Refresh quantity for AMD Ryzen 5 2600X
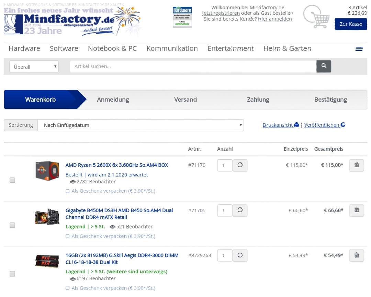The width and height of the screenshot is (371, 297). [x=240, y=165]
